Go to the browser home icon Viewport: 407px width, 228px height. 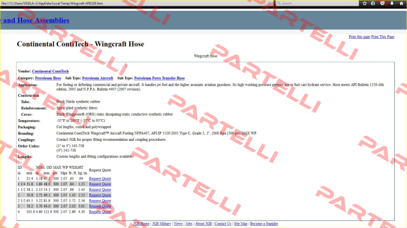click(x=401, y=3)
